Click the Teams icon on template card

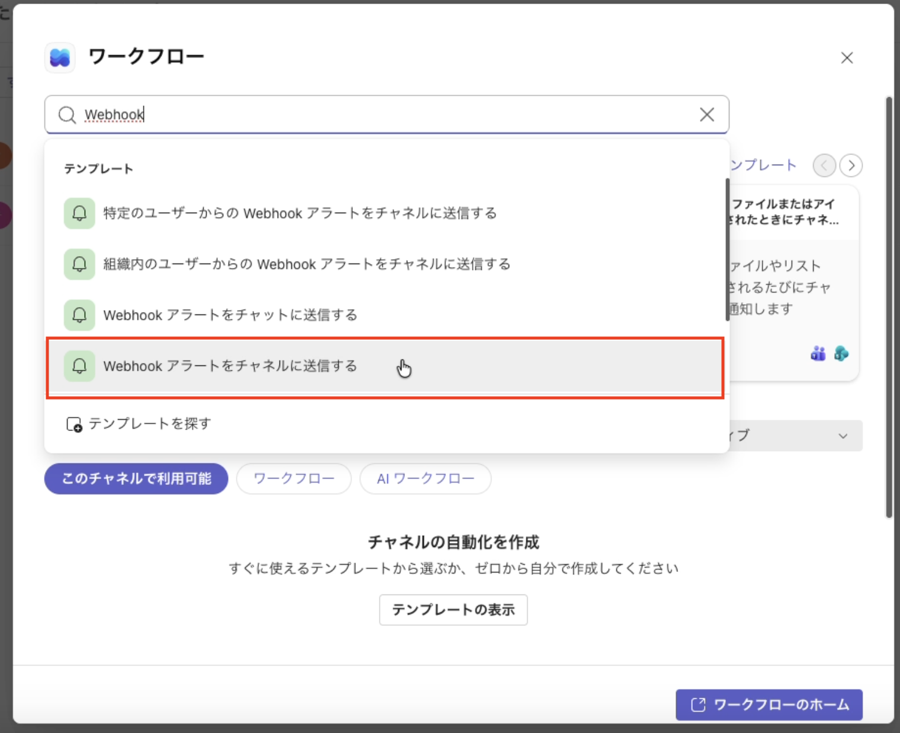point(818,353)
